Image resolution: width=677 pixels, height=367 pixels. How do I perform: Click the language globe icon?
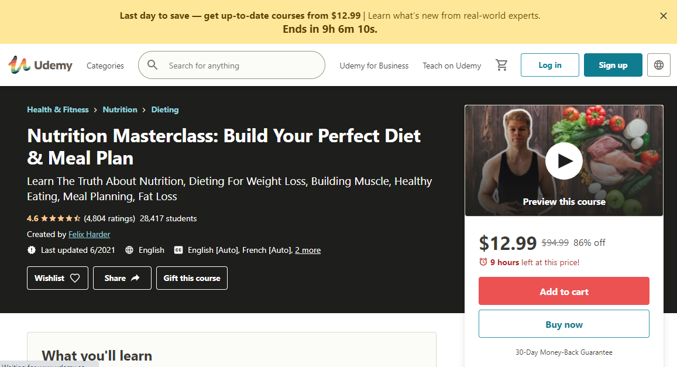coord(658,65)
